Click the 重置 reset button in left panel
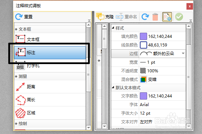Viewport: 202px width, 134px height. tap(24, 17)
